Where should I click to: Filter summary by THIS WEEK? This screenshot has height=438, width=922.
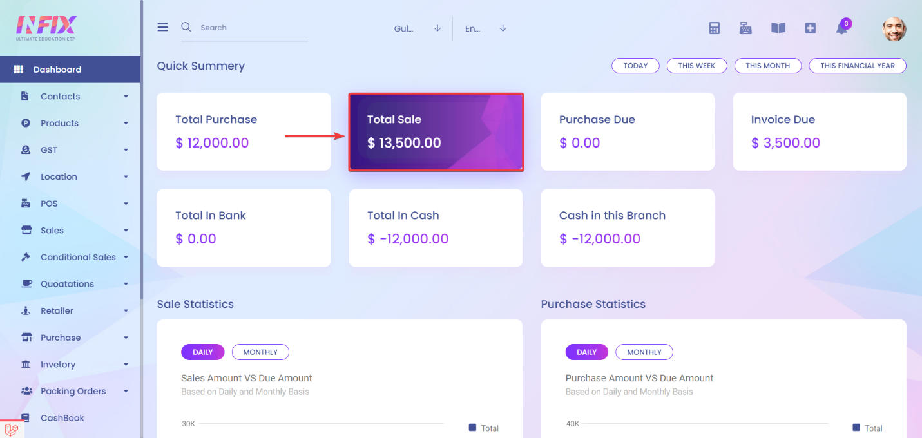click(x=696, y=66)
